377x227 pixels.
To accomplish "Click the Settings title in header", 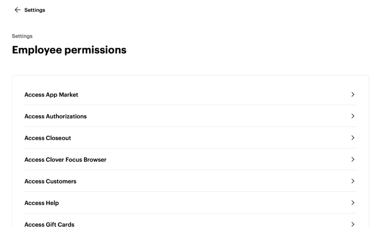I will point(35,10).
